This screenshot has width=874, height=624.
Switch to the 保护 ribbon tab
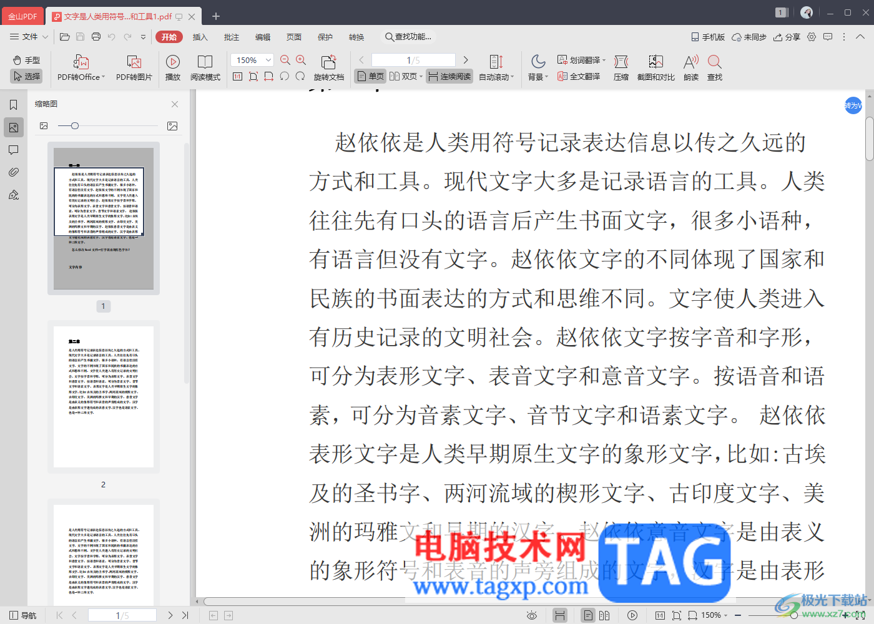coord(325,37)
